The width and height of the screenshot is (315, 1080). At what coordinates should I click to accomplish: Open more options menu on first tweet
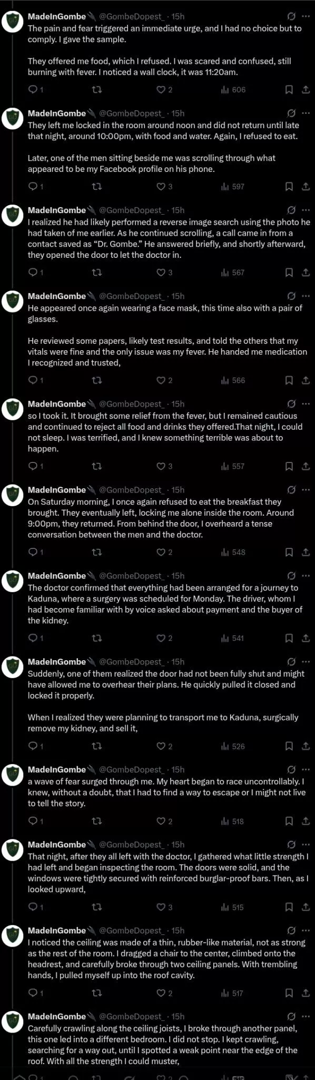(306, 16)
